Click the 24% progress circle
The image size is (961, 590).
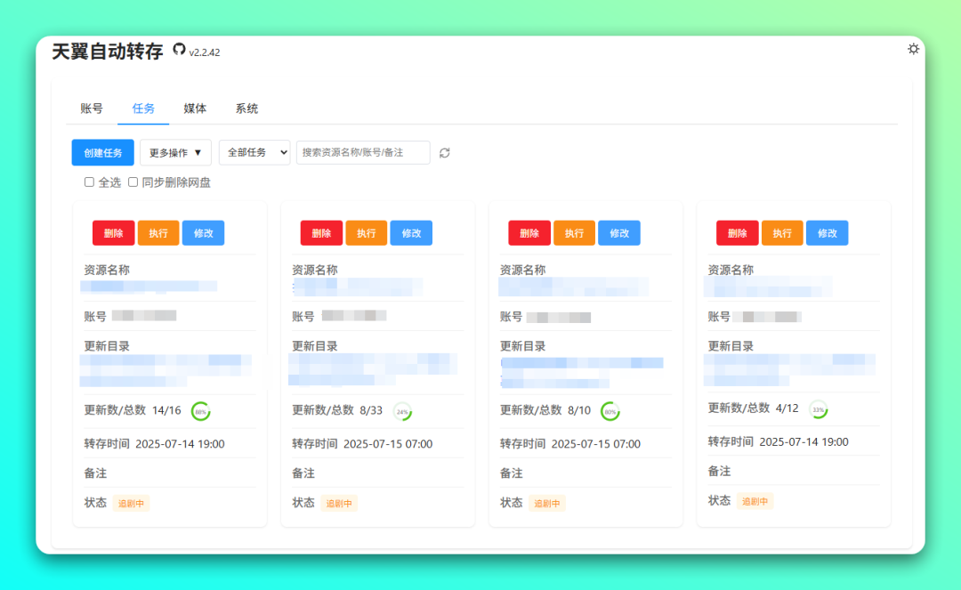coord(403,411)
